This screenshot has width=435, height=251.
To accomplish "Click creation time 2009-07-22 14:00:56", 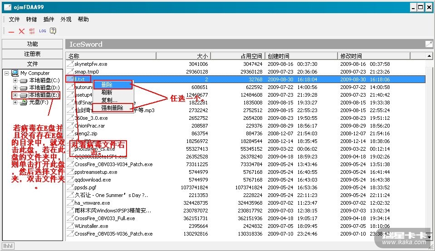I will [x=293, y=87].
